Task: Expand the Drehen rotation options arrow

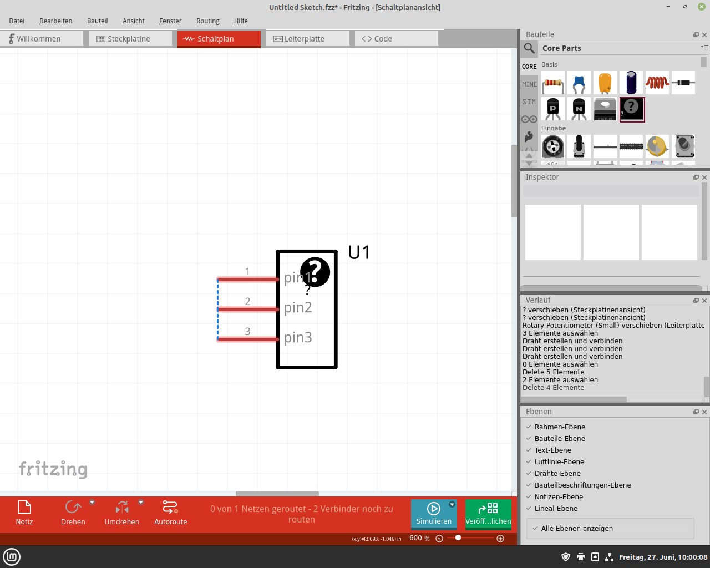Action: pyautogui.click(x=92, y=503)
